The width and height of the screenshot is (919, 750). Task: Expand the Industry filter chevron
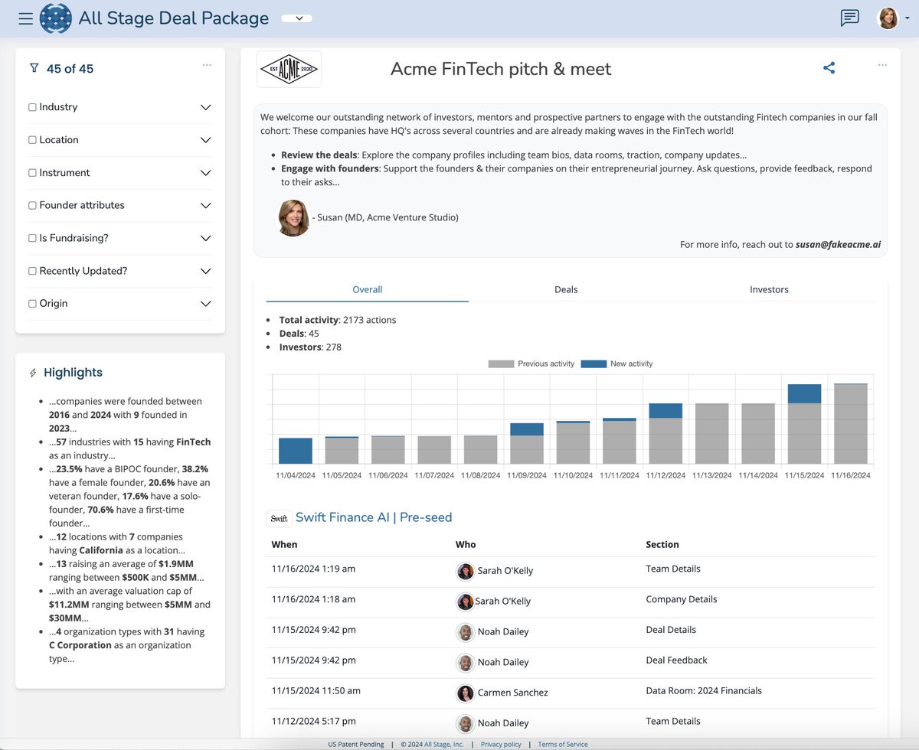click(x=205, y=107)
